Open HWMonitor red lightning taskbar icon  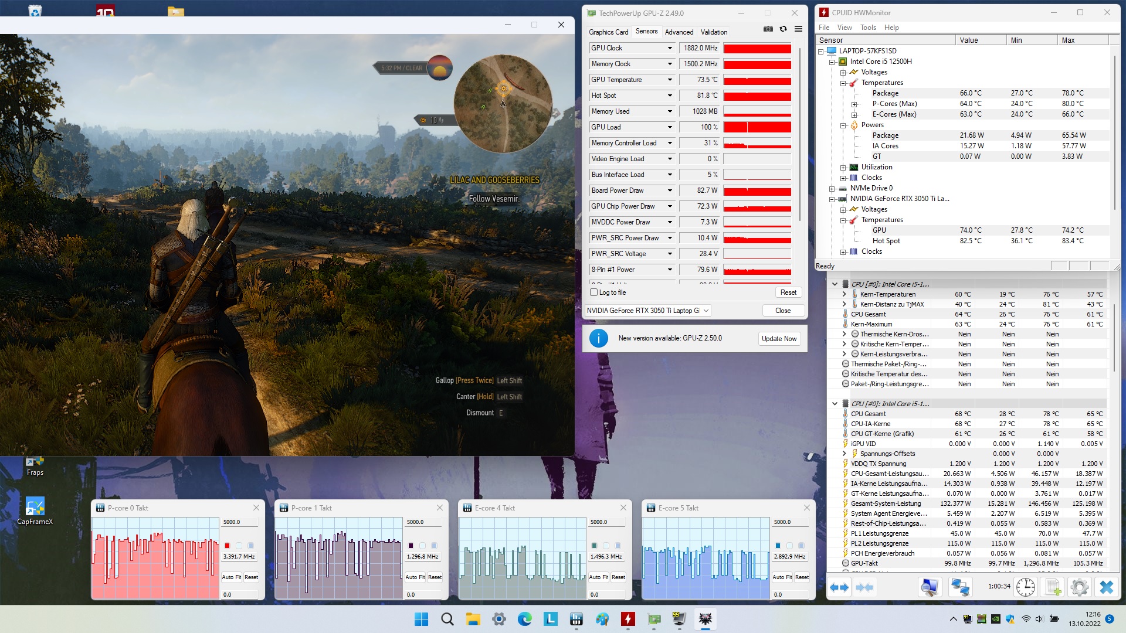[628, 619]
